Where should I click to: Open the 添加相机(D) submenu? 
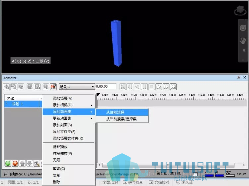pyautogui.click(x=69, y=105)
